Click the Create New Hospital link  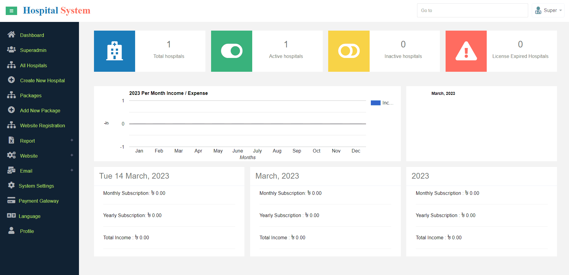[x=42, y=80]
